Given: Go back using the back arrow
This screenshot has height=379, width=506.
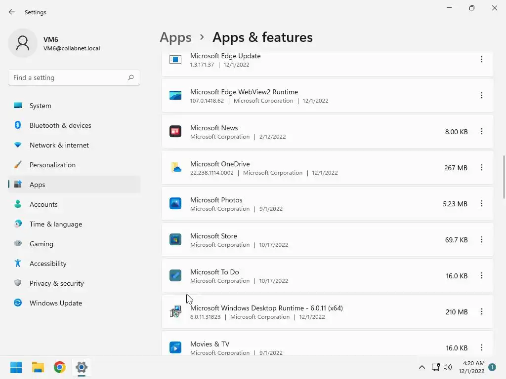Looking at the screenshot, I should coord(12,12).
